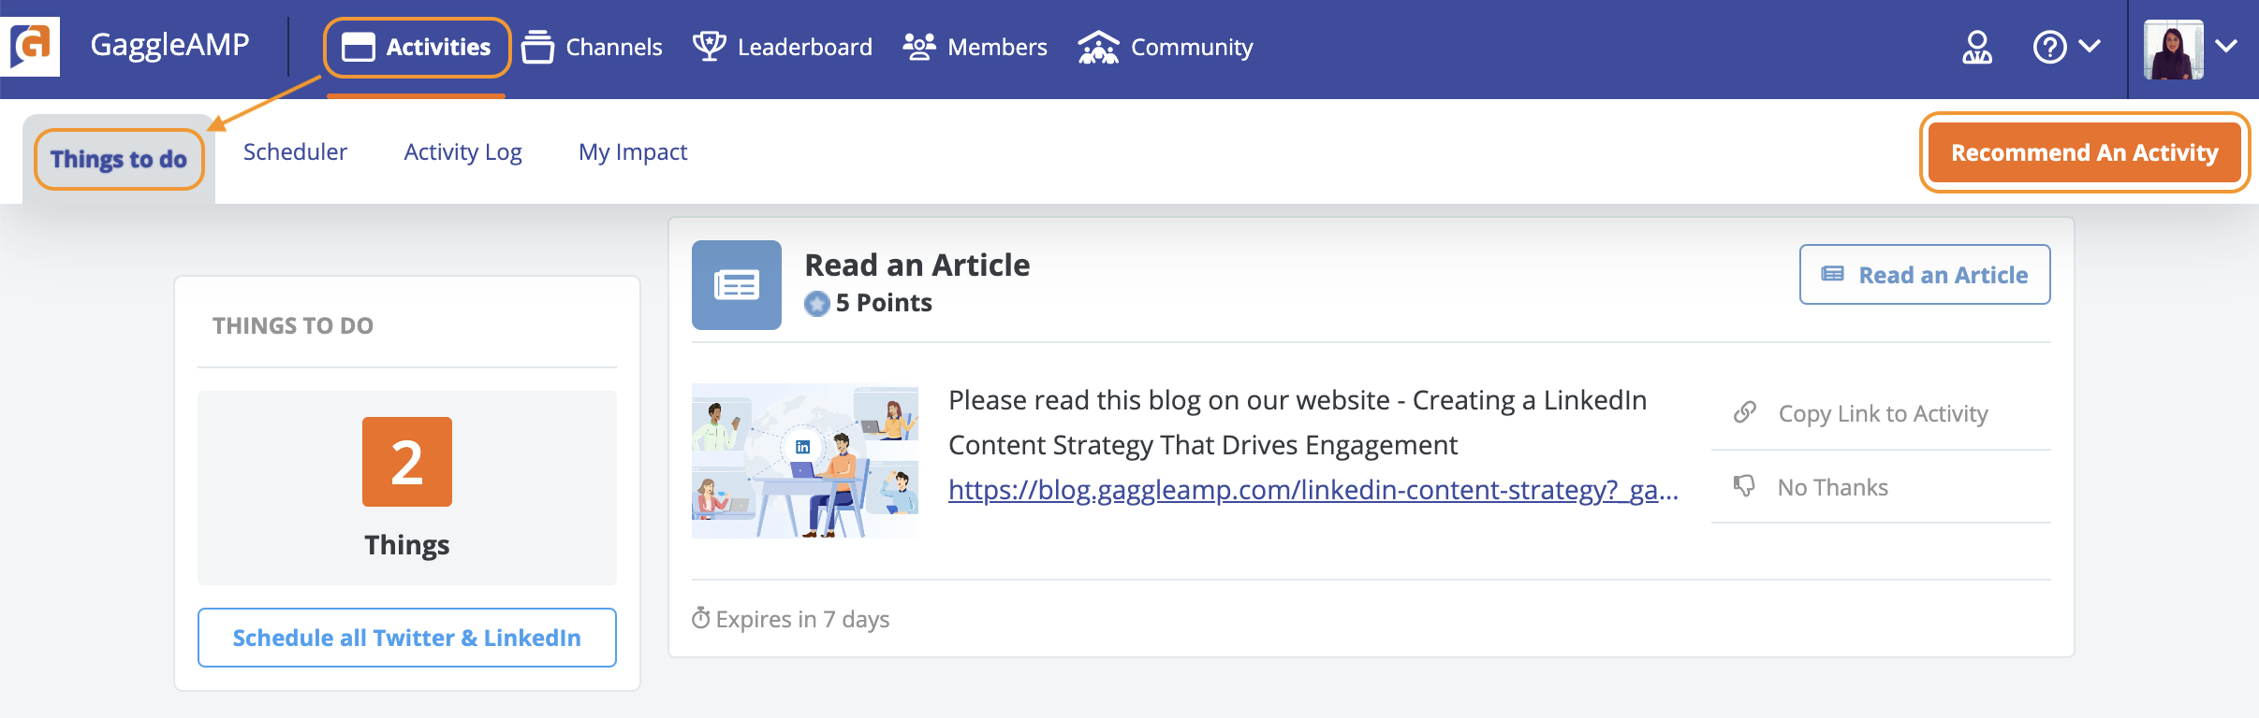Viewport: 2259px width, 718px height.
Task: Click the Channels stack icon
Action: coord(537,47)
